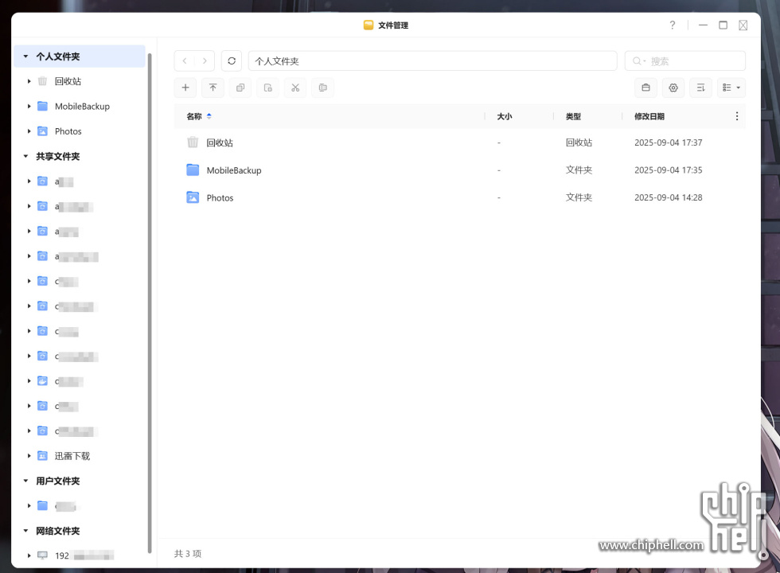Select Photos label in the sidebar
This screenshot has width=780, height=573.
[68, 131]
